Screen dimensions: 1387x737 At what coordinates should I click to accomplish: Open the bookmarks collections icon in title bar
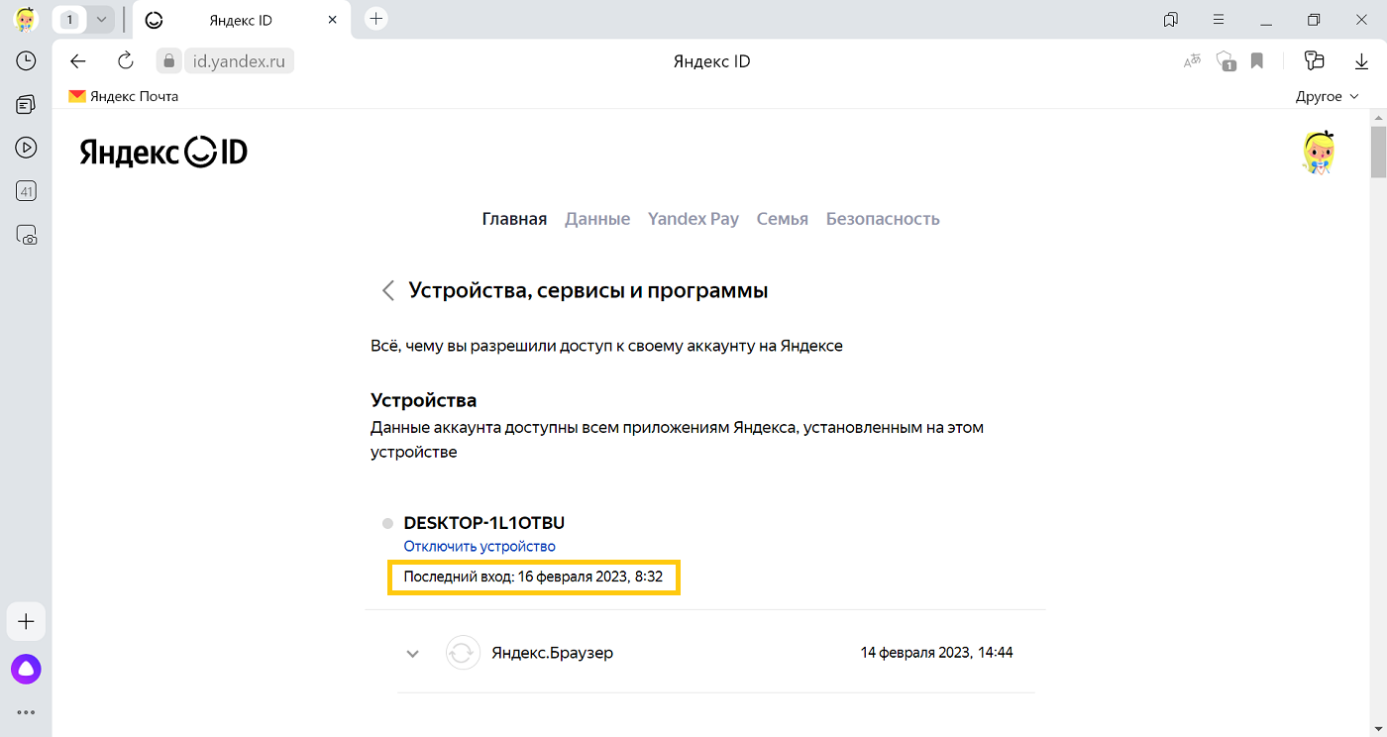coord(1171,19)
